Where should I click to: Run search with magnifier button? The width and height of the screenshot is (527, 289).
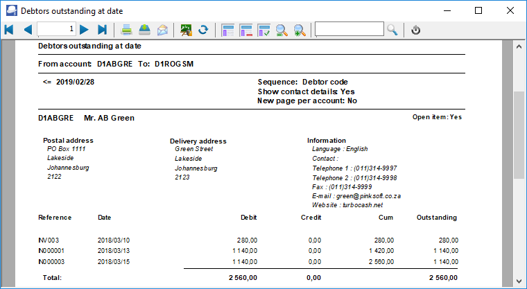(392, 30)
